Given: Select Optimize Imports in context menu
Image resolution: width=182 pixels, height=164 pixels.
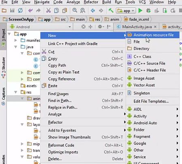Looking at the screenshot, I should [x=83, y=152].
